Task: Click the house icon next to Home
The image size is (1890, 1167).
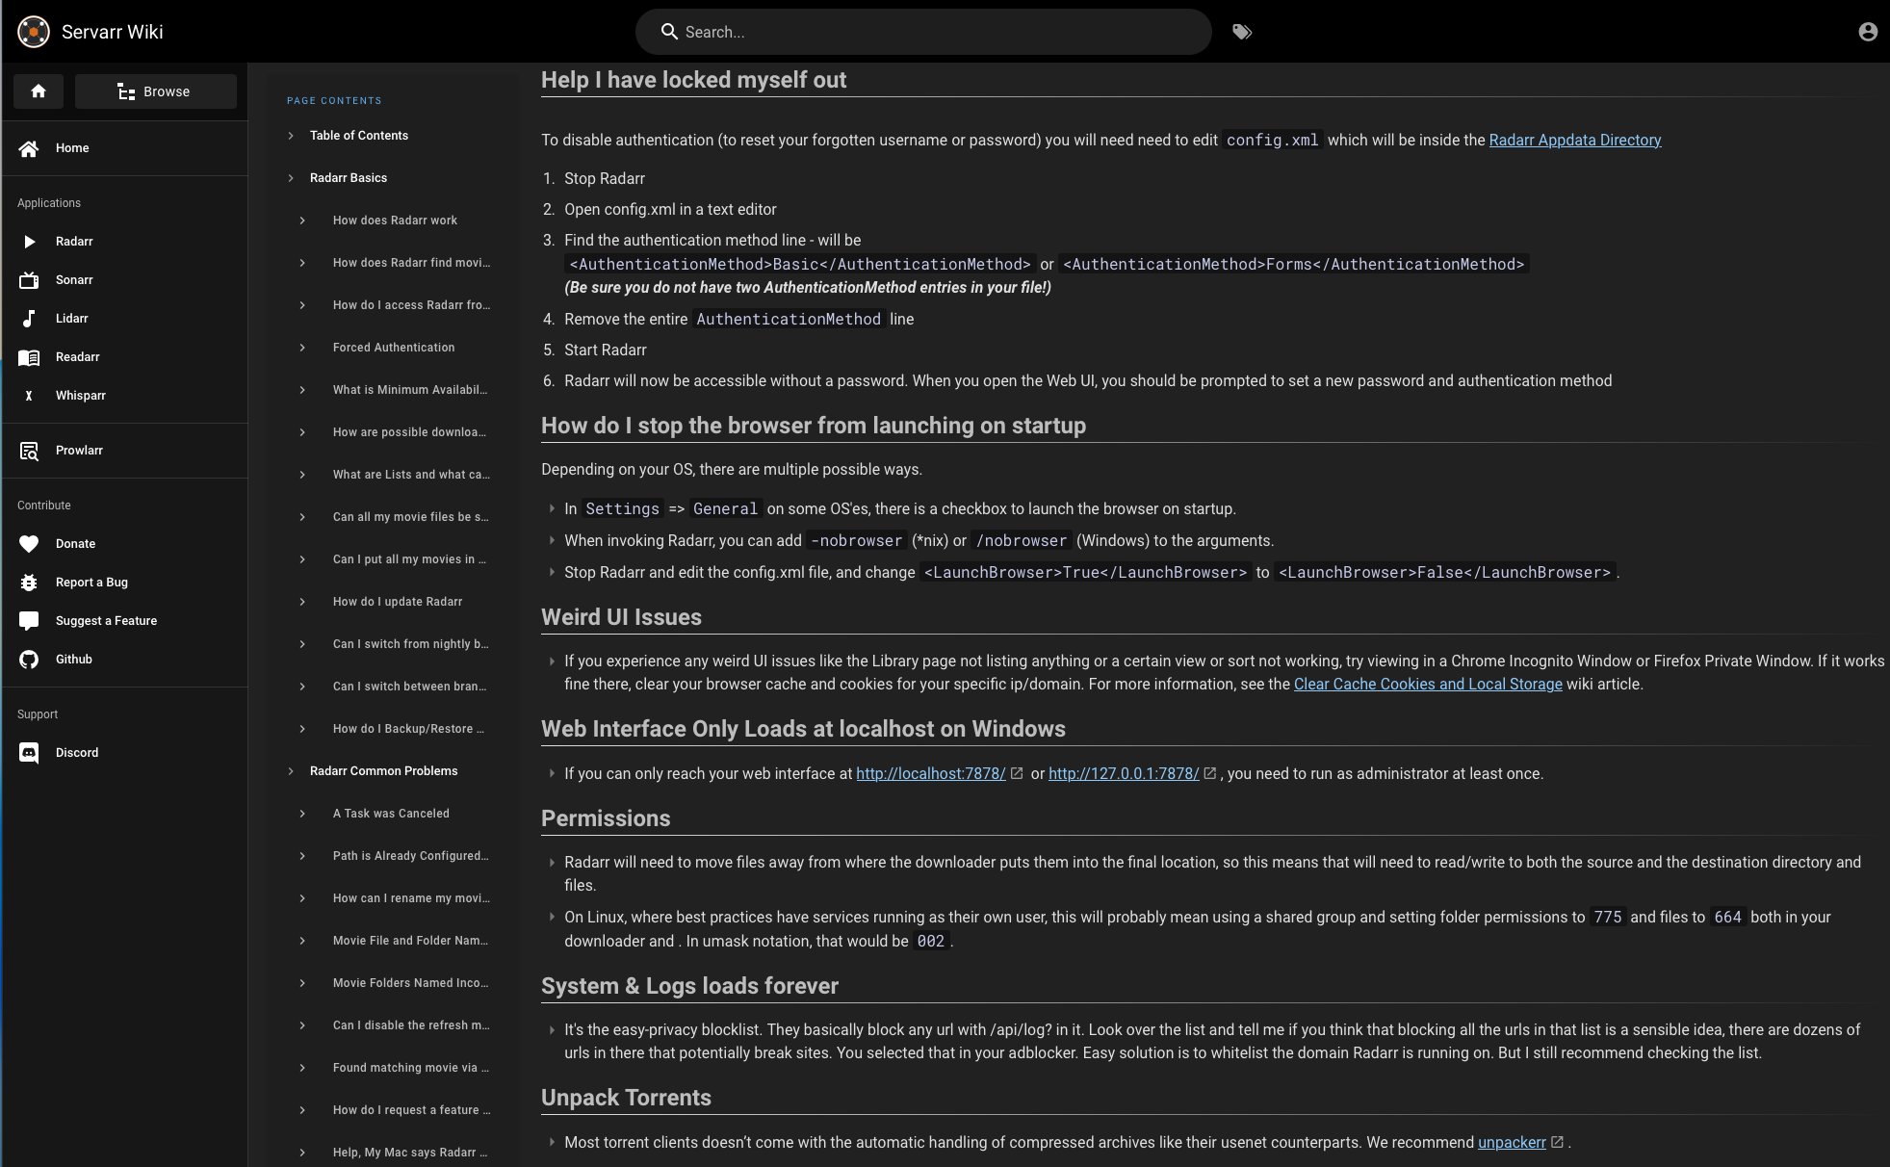Action: 29,148
